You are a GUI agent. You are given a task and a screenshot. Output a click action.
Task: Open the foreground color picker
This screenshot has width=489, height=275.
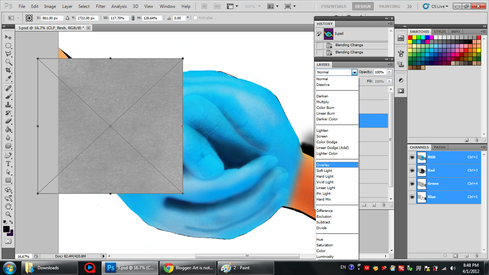coord(6,229)
